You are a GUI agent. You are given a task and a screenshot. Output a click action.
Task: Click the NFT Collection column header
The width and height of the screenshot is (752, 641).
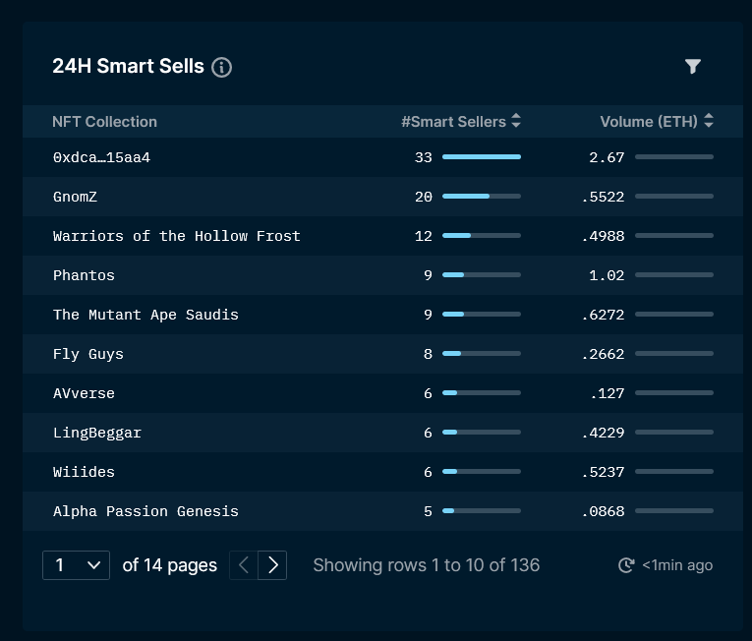point(104,121)
